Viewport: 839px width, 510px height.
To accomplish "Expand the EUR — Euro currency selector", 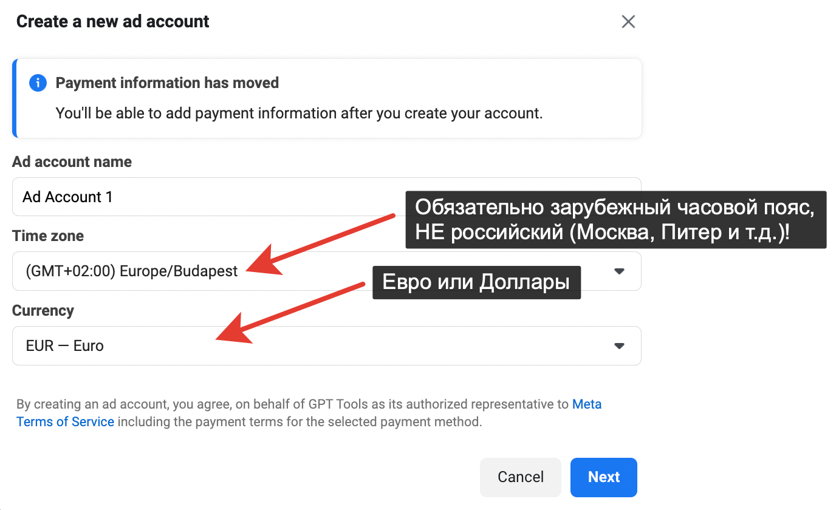I will pos(304,346).
